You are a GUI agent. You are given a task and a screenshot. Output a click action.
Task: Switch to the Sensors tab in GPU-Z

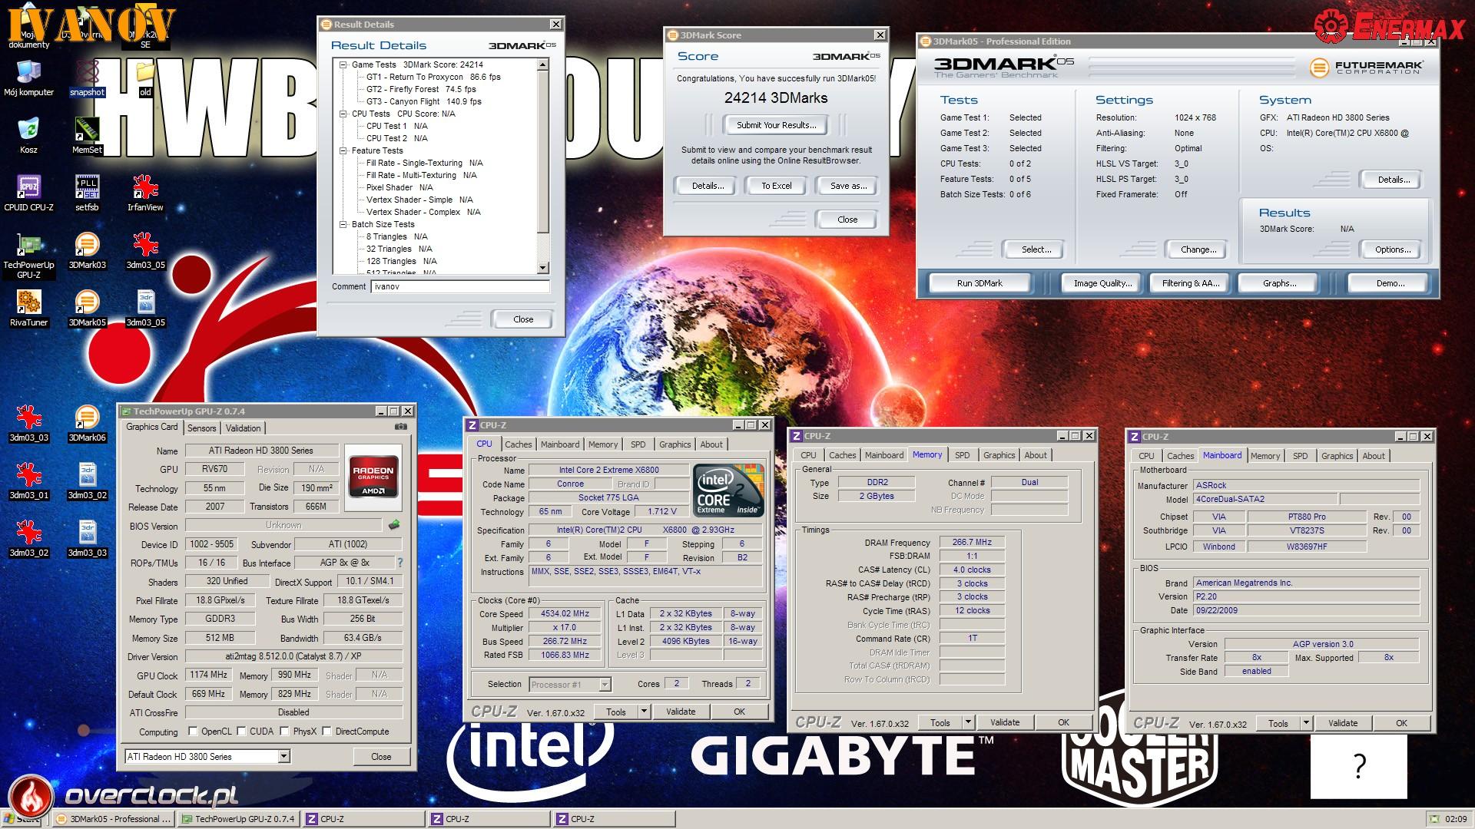[201, 428]
